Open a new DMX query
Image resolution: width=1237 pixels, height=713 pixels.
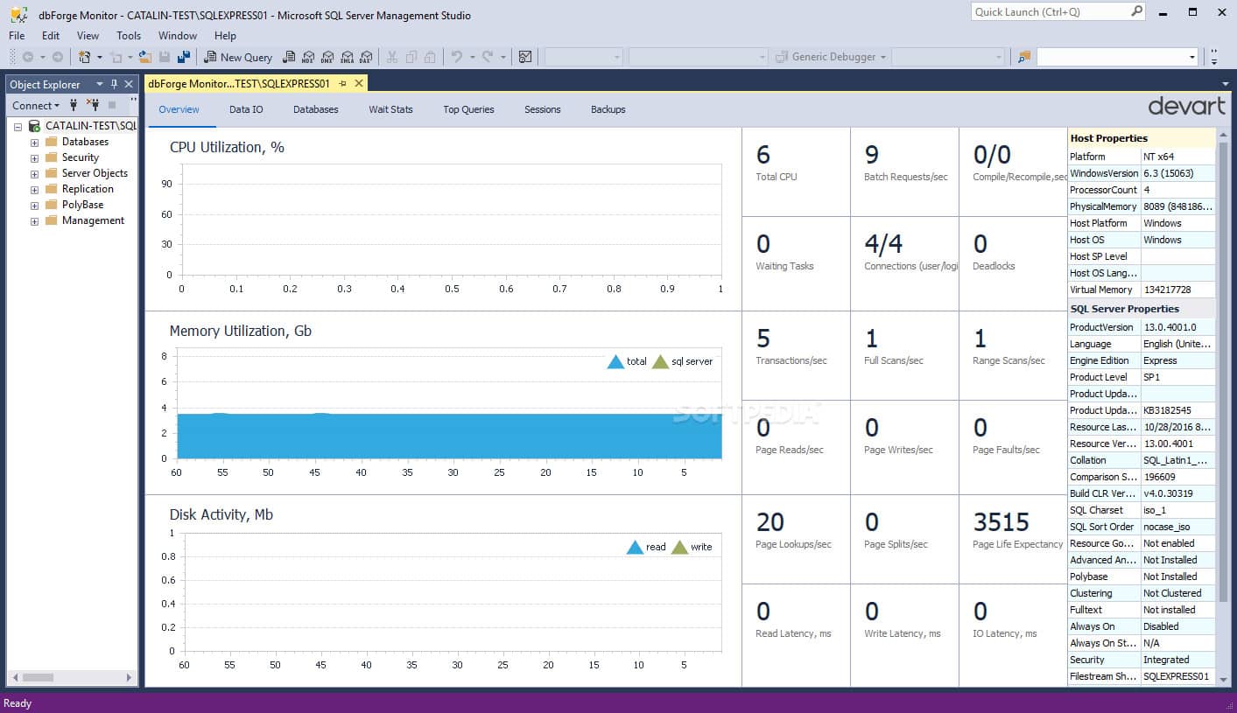click(x=327, y=57)
